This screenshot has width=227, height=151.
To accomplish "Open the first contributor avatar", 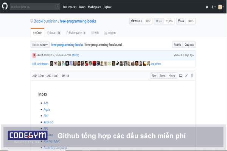I will coord(52,63).
